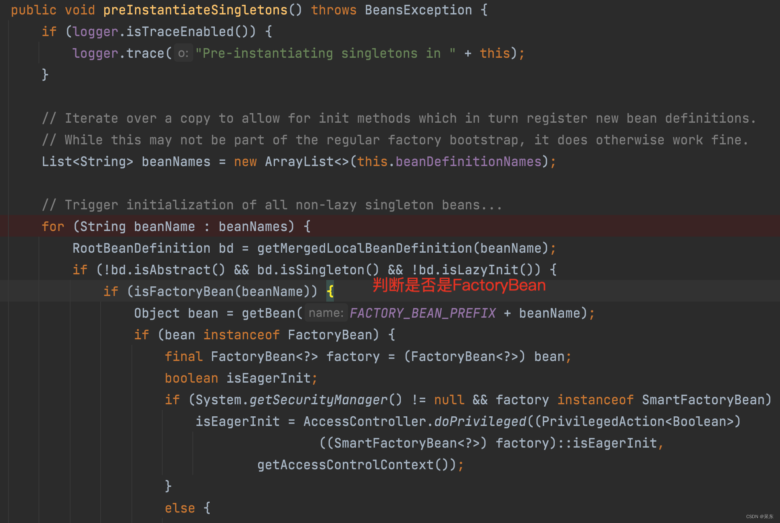780x523 pixels.
Task: Click 'instanceof FactoryBean' check
Action: [291, 335]
